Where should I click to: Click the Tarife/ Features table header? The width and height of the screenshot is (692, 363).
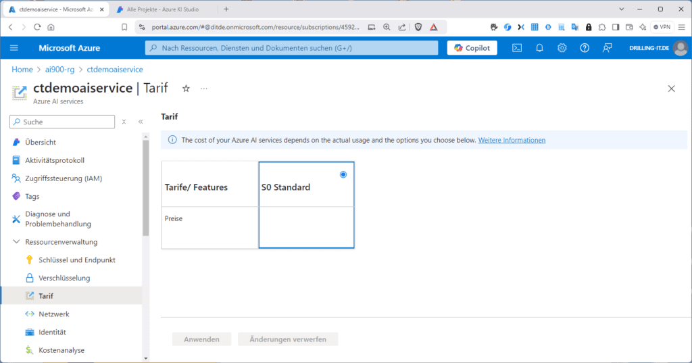(x=196, y=187)
